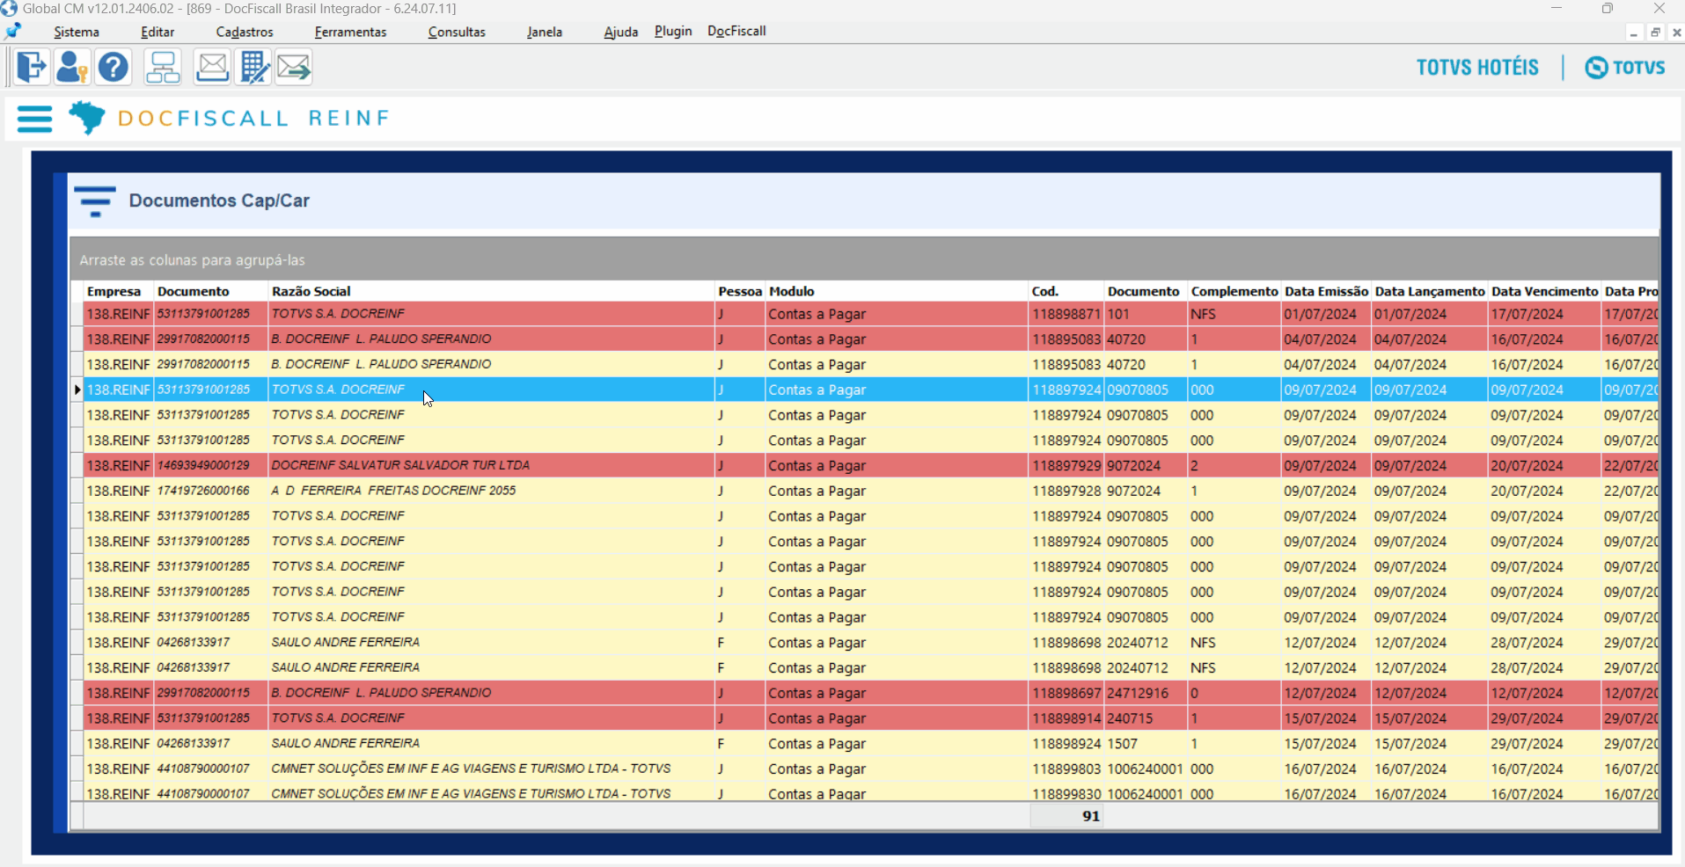Viewport: 1685px width, 867px height.
Task: Sort by the Razão Social column header
Action: 491,291
